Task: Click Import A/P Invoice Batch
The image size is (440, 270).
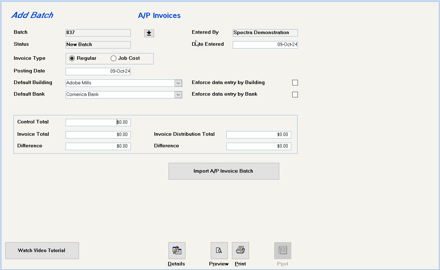Action: click(x=224, y=171)
